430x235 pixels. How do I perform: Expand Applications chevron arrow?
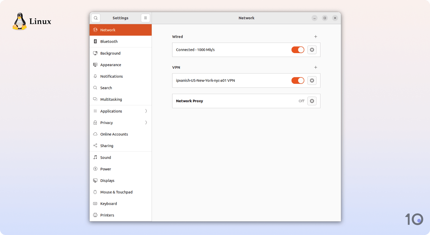(146, 111)
